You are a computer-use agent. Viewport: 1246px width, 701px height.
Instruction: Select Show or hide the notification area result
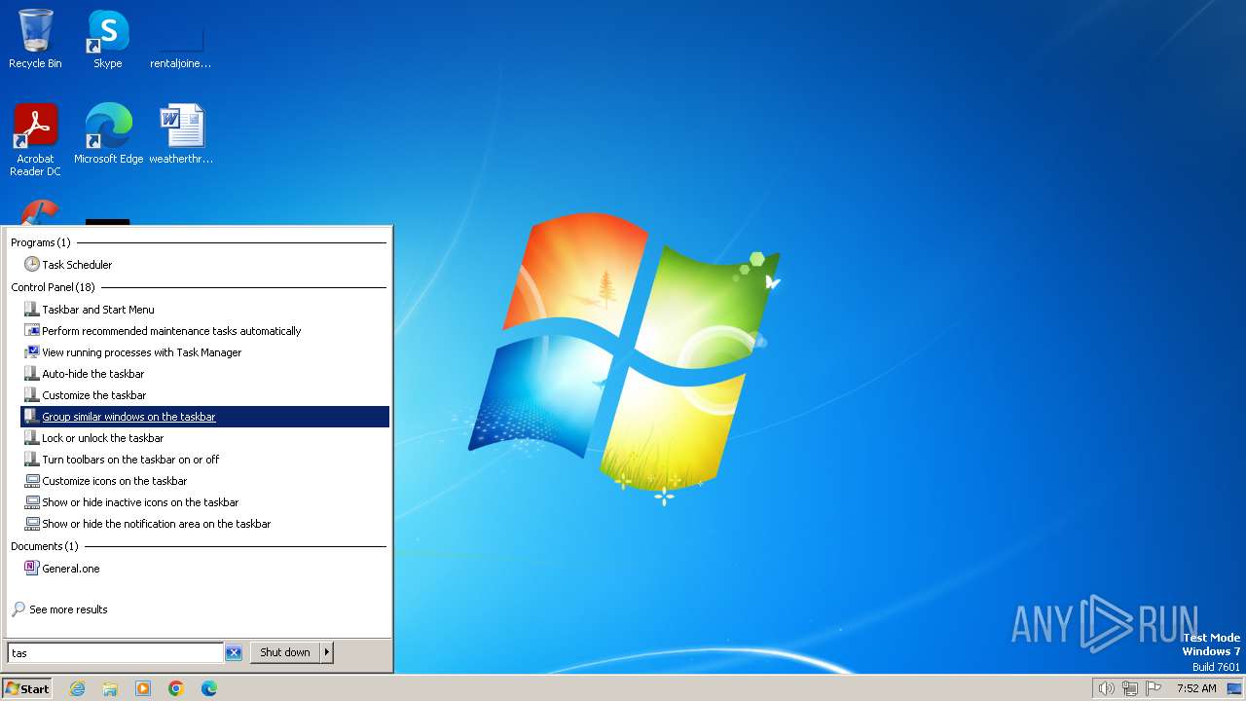[205, 524]
